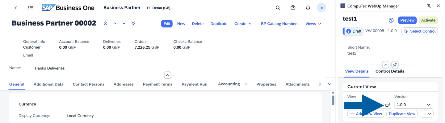Click the Duplicate View button
This screenshot has width=445, height=123.
(402, 114)
